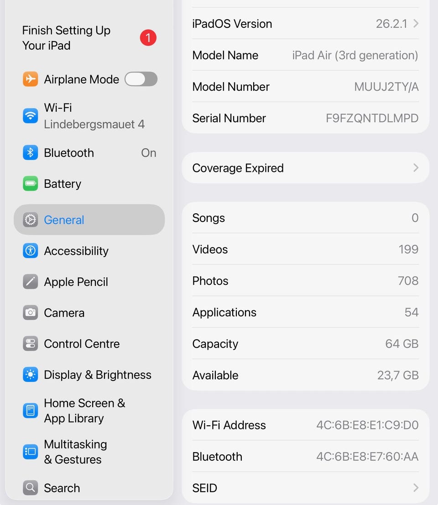Screen dimensions: 438x505
Task: Open Wi-Fi settings via its blue icon
Action: pyautogui.click(x=30, y=116)
